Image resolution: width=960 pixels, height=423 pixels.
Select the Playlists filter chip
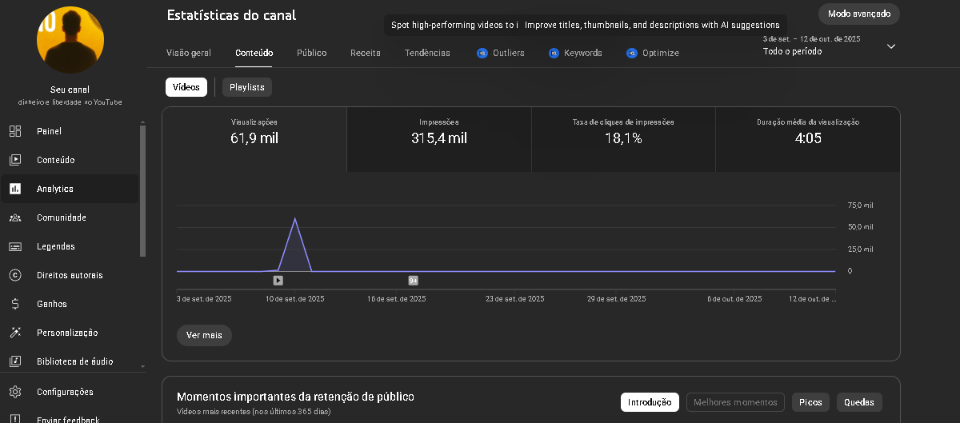point(247,87)
